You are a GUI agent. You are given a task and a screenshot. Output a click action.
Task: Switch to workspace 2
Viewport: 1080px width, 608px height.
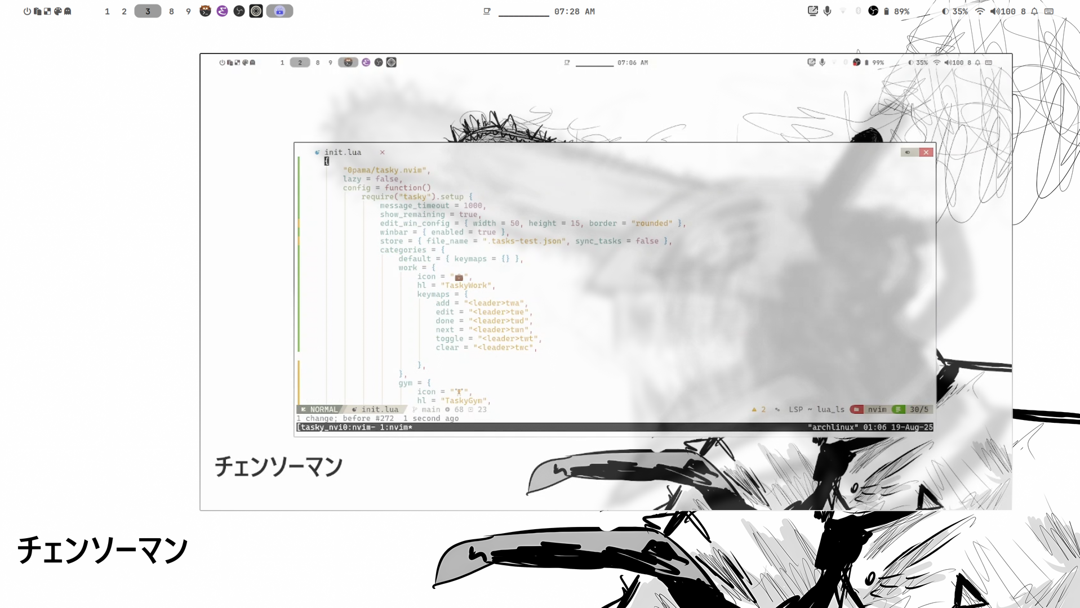click(x=124, y=11)
